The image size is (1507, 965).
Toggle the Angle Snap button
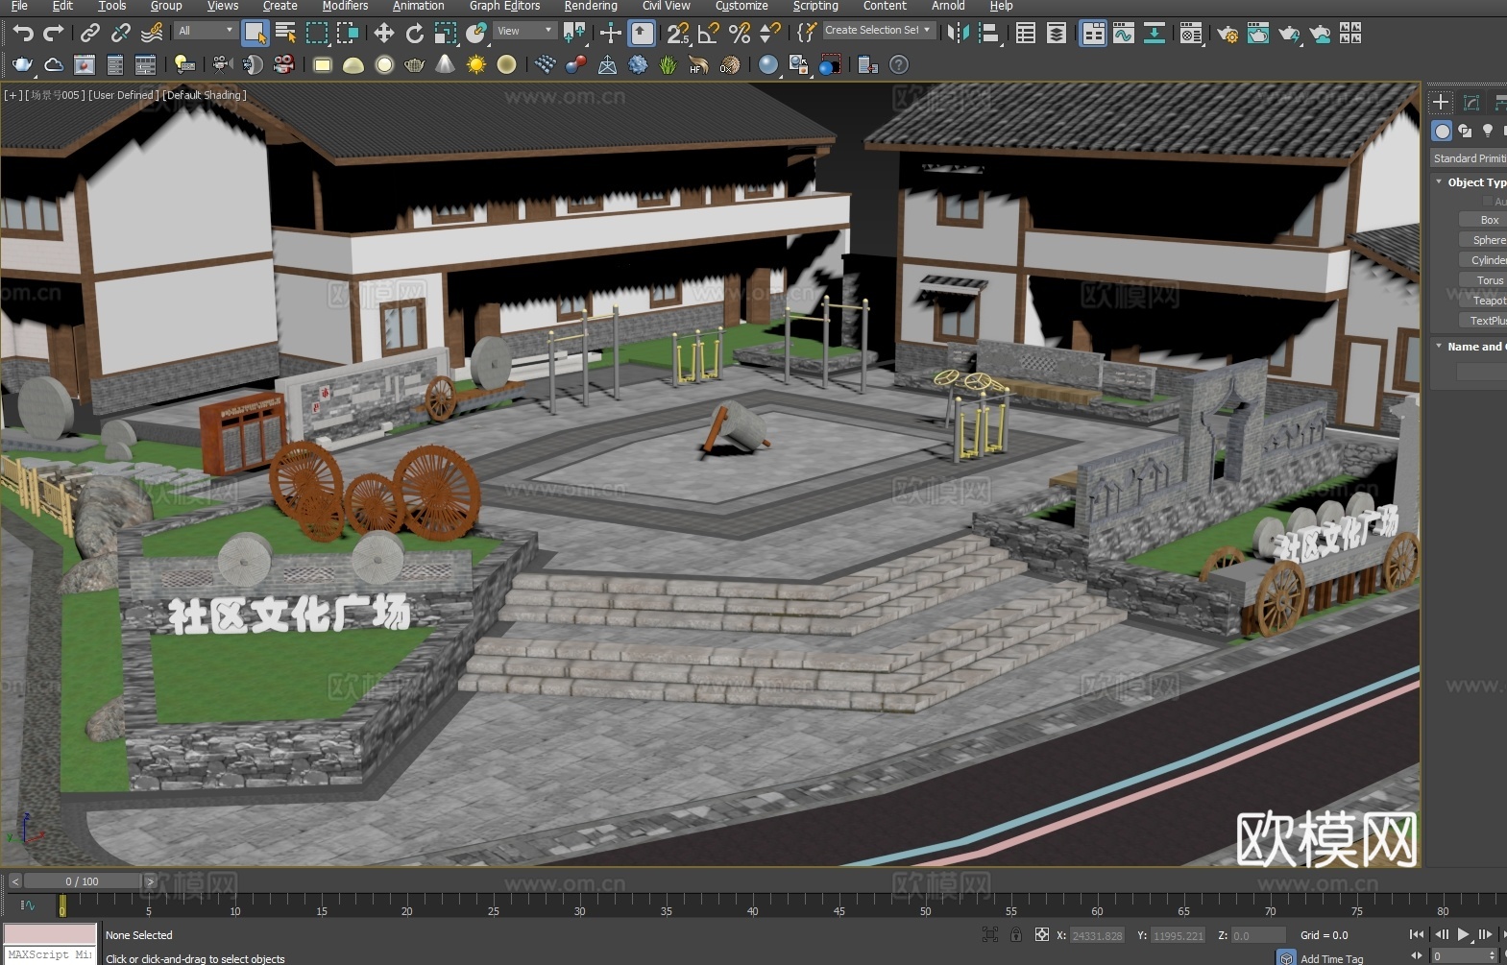(709, 34)
